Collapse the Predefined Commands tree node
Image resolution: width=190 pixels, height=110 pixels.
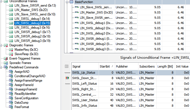coord(1,67)
